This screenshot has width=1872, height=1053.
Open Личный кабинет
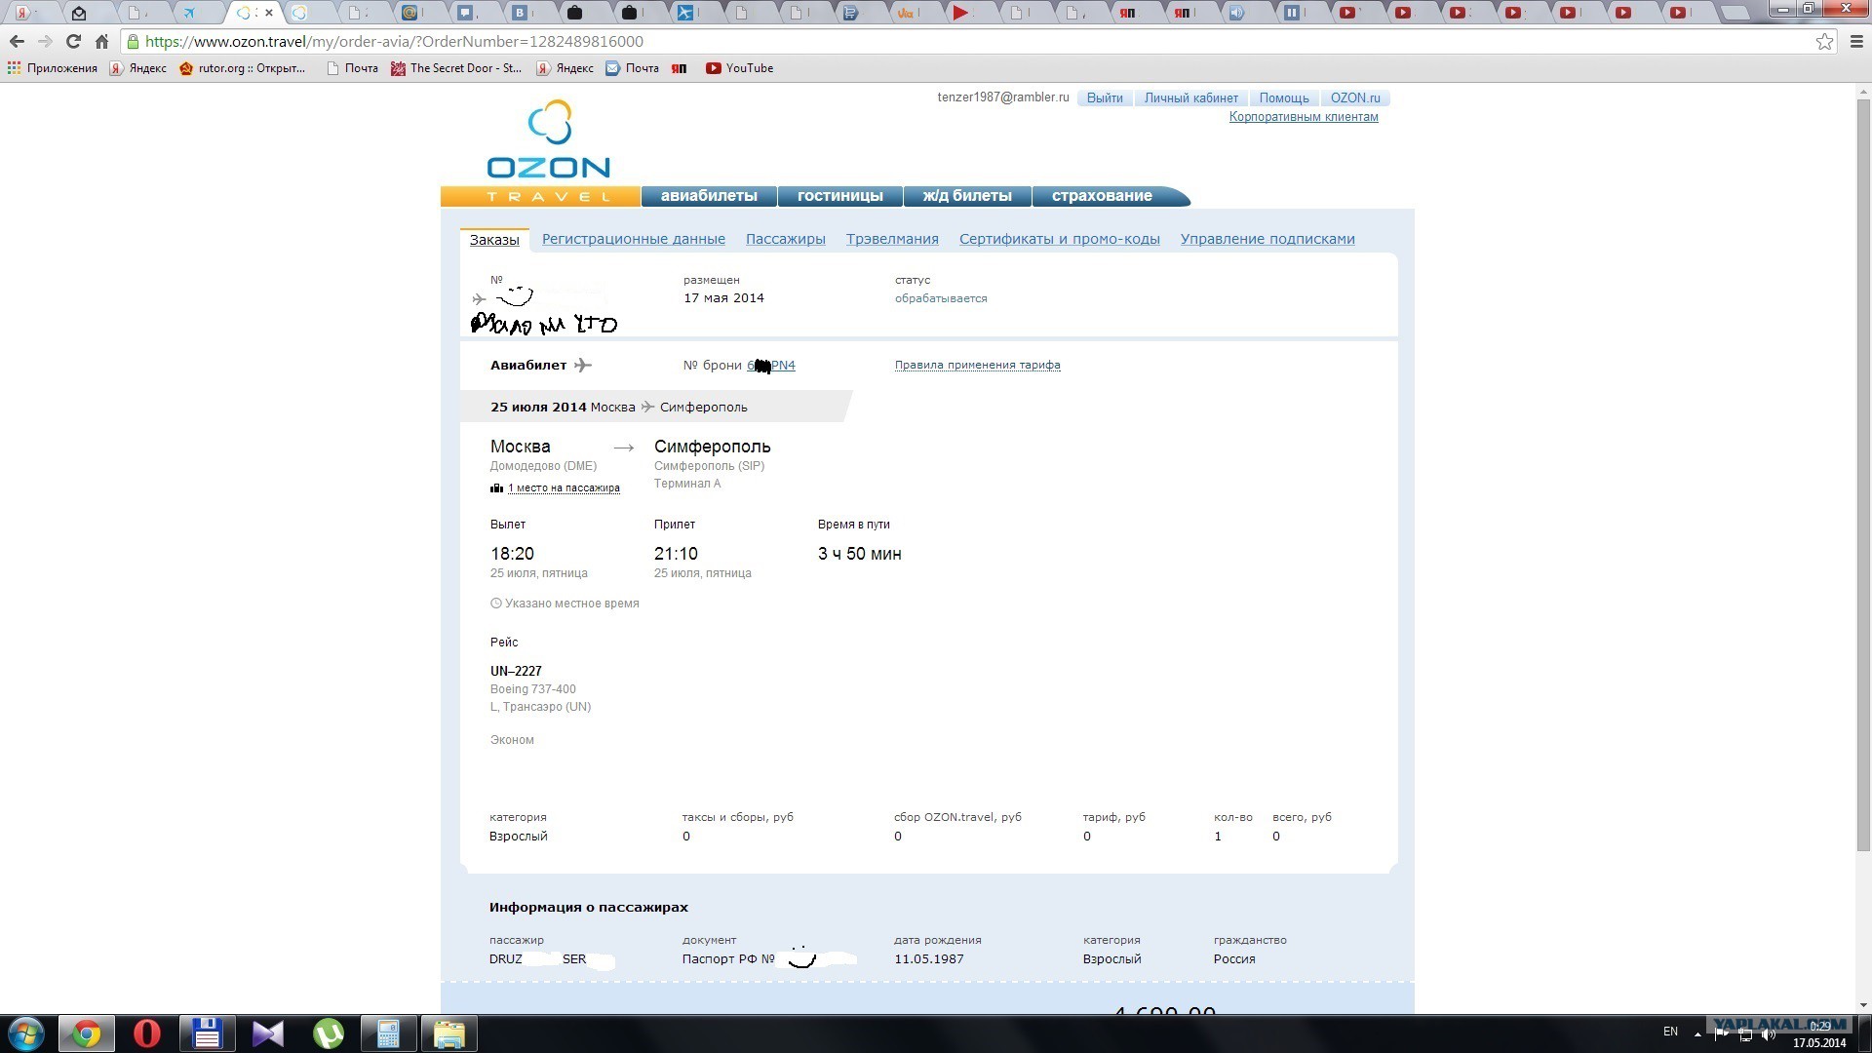(1190, 98)
